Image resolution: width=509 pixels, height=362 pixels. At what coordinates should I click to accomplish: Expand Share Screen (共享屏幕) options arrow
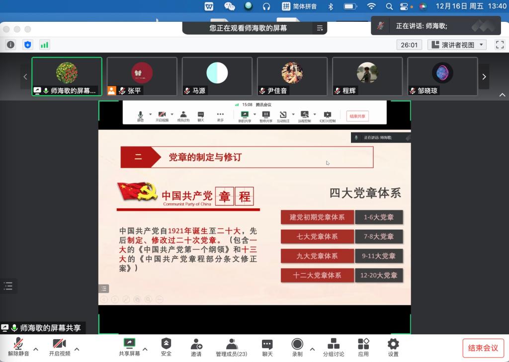145,349
